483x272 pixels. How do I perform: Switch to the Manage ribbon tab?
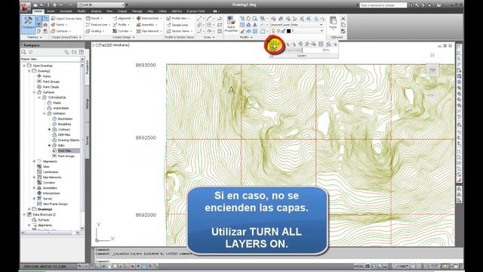tap(137, 11)
